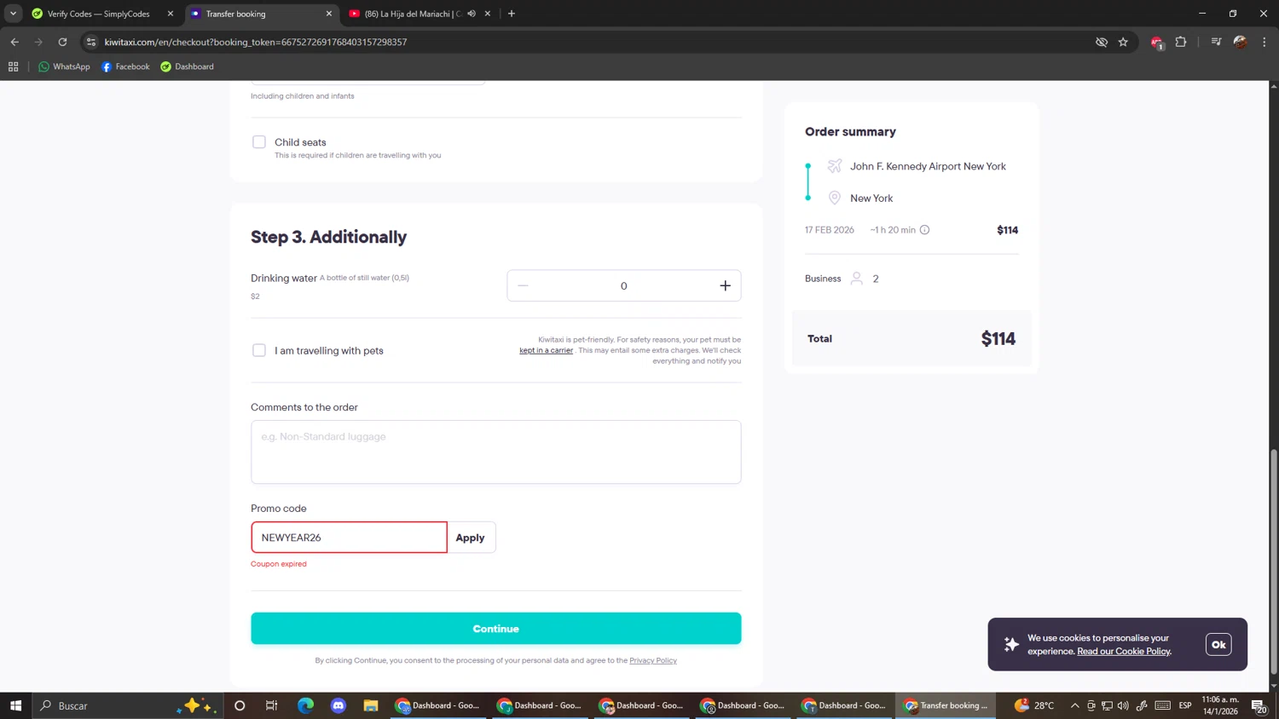Close the Verify Codes SimplyCodes tab
Image resolution: width=1279 pixels, height=719 pixels.
tap(170, 14)
